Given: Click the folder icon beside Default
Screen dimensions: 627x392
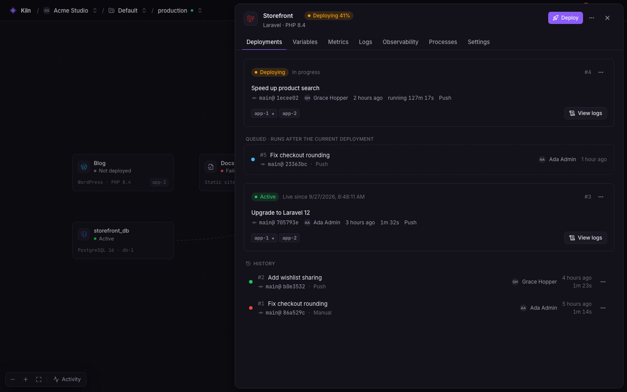Looking at the screenshot, I should (x=111, y=10).
